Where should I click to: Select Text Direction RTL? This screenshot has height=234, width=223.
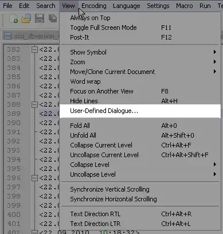140,214
